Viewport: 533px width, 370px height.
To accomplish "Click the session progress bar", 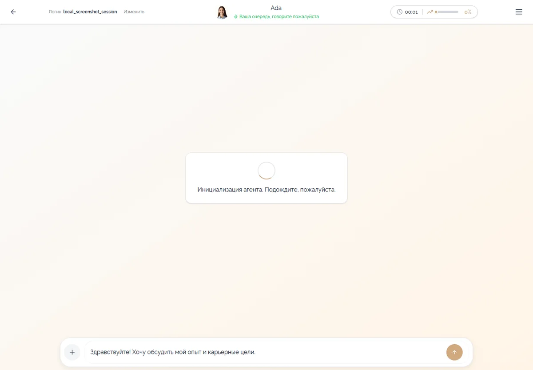I will coord(447,12).
